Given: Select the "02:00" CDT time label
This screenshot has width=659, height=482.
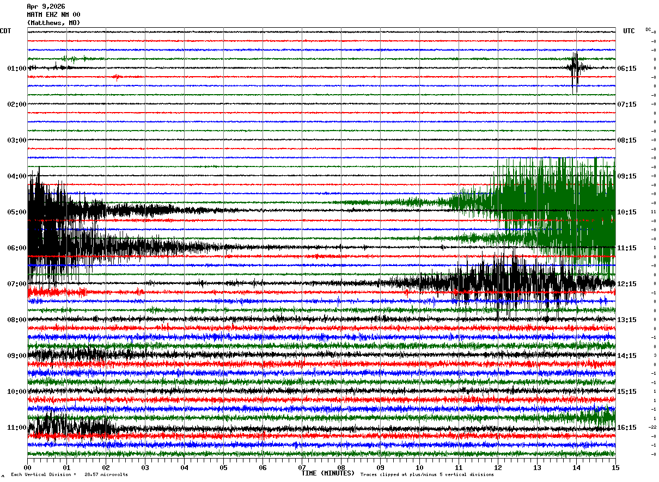Looking at the screenshot, I should tap(17, 104).
